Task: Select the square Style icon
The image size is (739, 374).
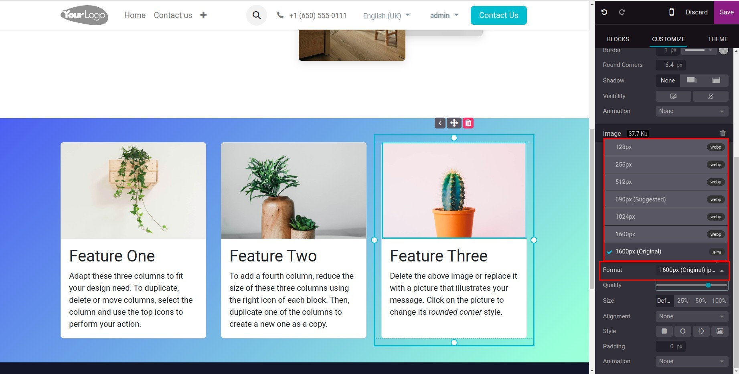Action: (664, 331)
